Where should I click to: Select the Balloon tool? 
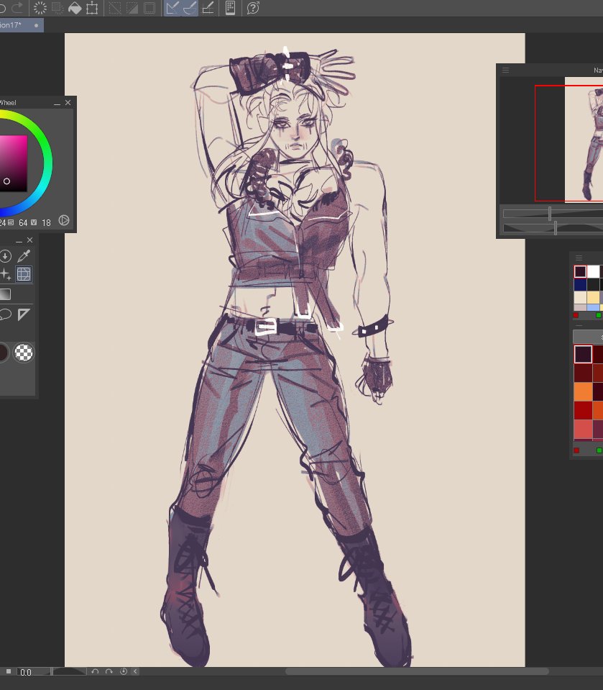(5, 314)
